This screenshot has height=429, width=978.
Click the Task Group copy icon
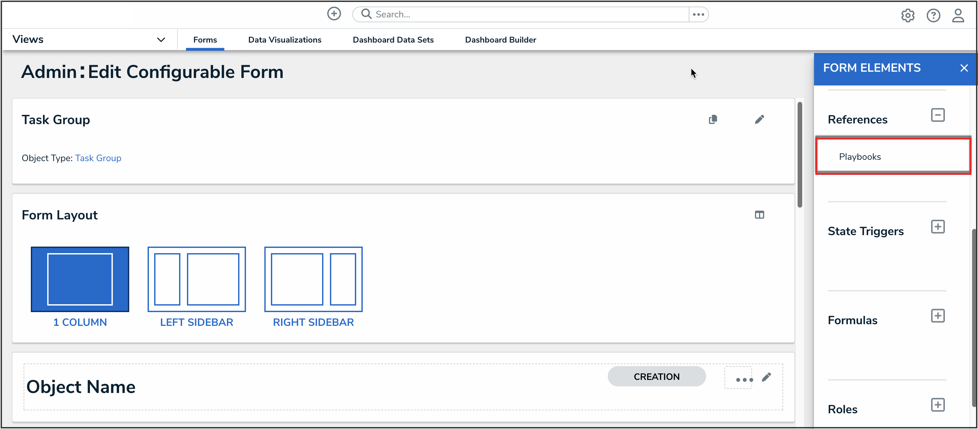713,120
